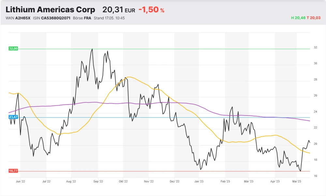The width and height of the screenshot is (326, 196).
Task: Click the Lithium Americas Corp title
Action: pos(51,10)
